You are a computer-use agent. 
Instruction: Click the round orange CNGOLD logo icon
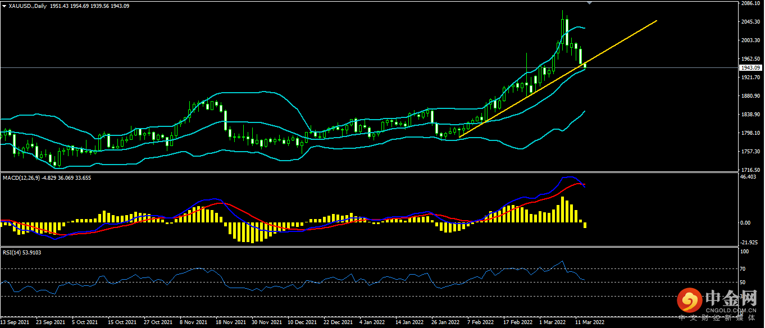point(688,301)
